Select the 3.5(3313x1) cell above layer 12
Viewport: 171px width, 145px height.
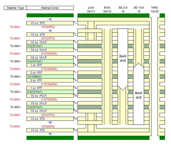coord(50,107)
